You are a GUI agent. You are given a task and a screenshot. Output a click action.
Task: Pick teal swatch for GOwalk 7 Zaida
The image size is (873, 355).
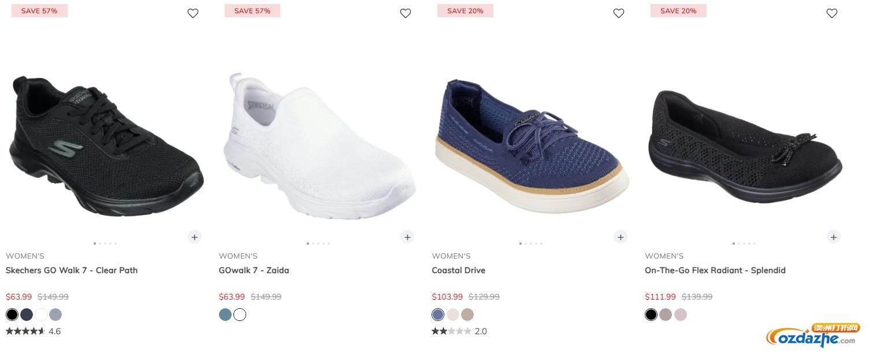pos(225,315)
